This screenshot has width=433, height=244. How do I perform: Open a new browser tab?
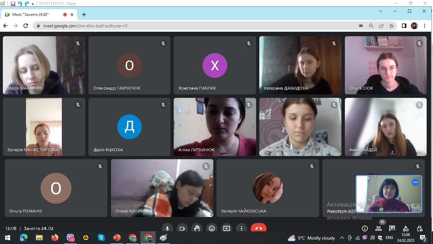[84, 15]
